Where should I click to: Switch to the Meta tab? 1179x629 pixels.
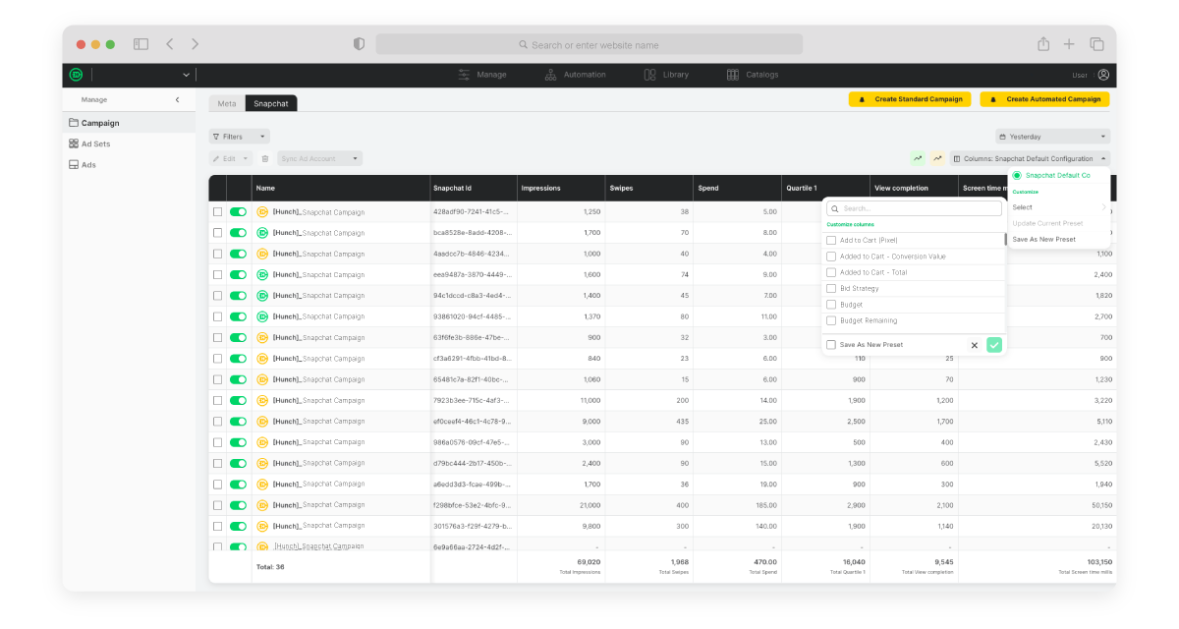227,103
